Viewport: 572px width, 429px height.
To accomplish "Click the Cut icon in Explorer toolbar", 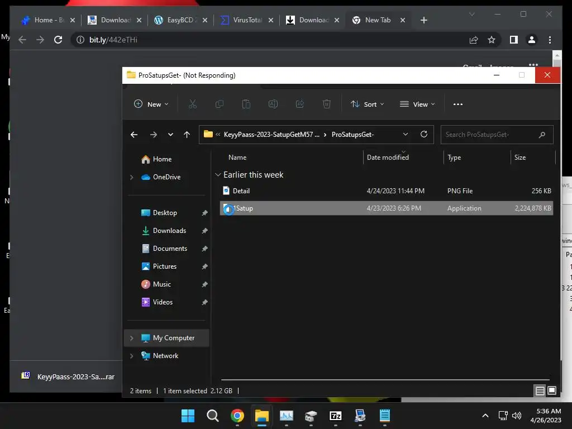I will point(193,104).
